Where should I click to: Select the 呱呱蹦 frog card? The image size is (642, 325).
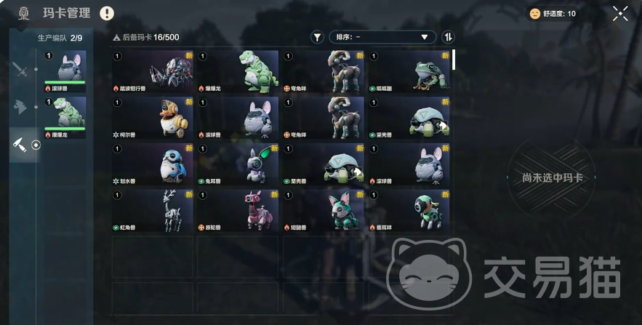(x=409, y=72)
